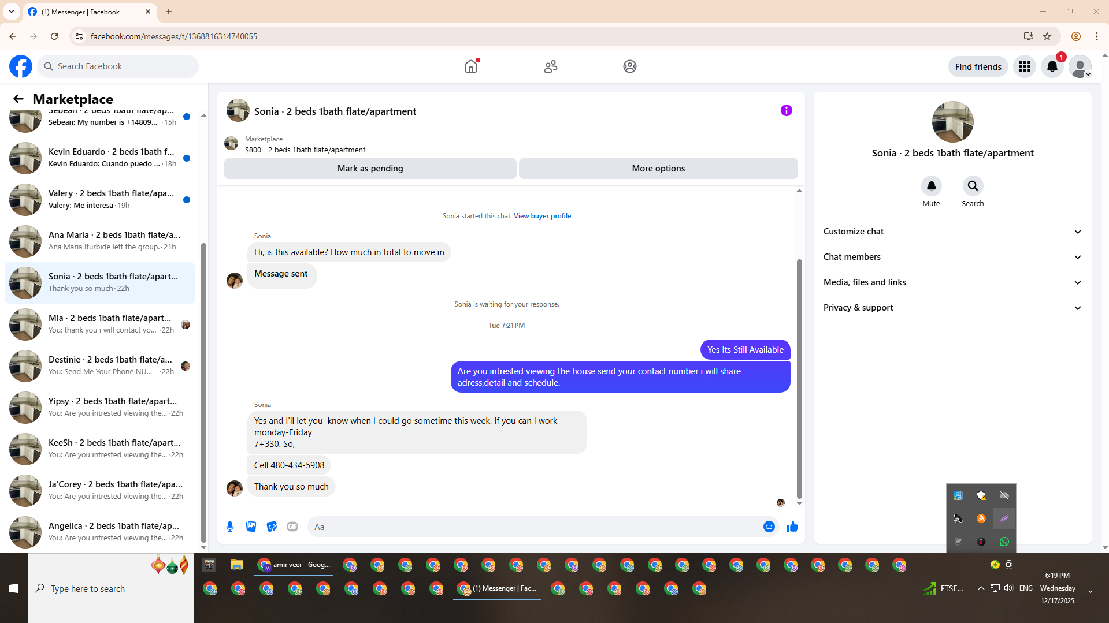Viewport: 1109px width, 623px height.
Task: Open Mia's conversation
Action: tap(99, 324)
